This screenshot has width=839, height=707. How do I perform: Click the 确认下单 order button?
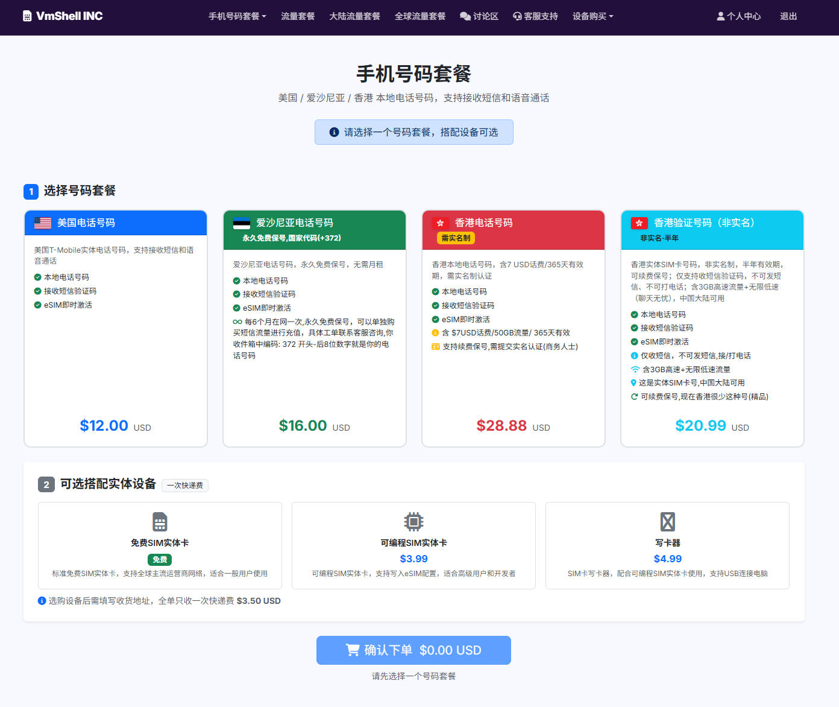tap(413, 650)
